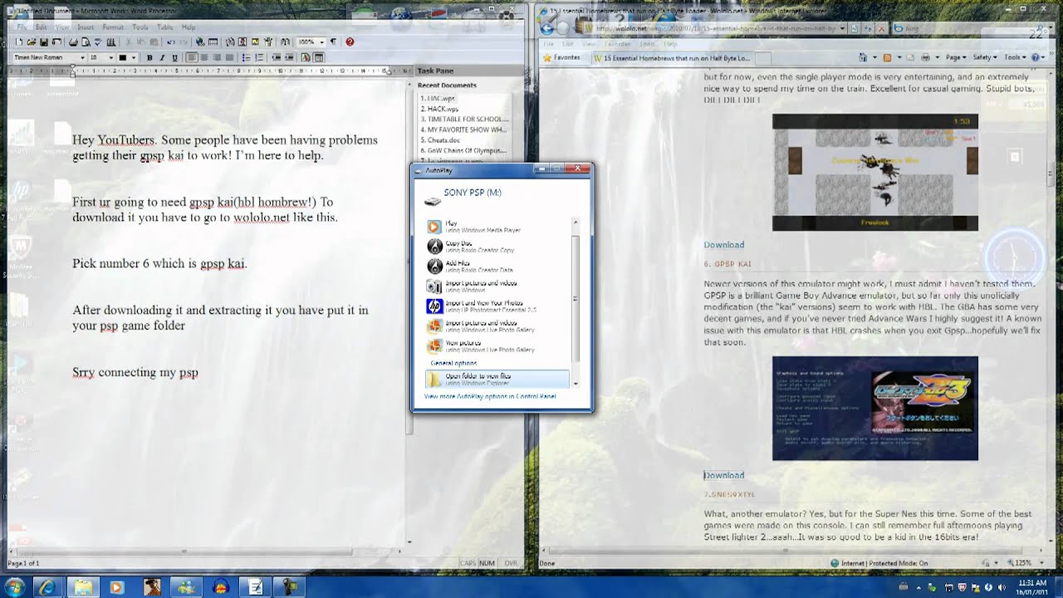The height and width of the screenshot is (598, 1063).
Task: Select Import and View Your Photos HP option
Action: click(497, 306)
